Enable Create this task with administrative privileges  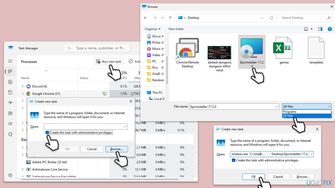click(47, 132)
